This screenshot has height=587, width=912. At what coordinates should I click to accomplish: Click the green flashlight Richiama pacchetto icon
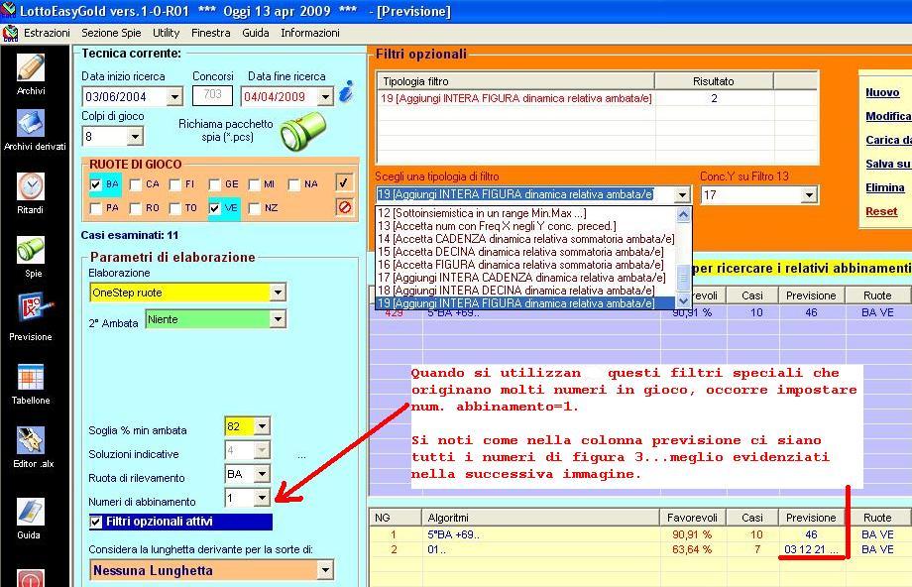(x=302, y=130)
